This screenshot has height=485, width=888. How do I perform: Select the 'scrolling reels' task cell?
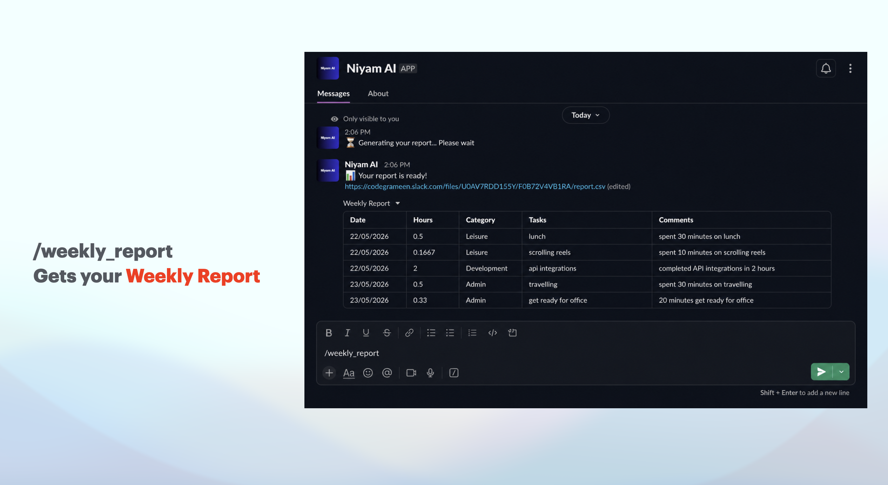(586, 252)
